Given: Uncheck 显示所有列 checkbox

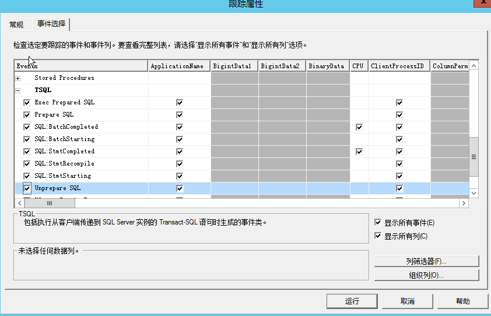Looking at the screenshot, I should (x=378, y=236).
